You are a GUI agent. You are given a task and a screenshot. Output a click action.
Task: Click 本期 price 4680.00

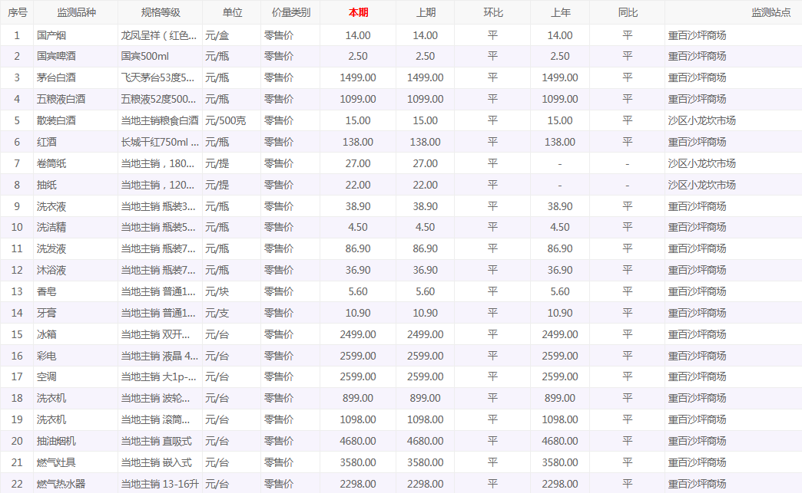[x=358, y=441]
